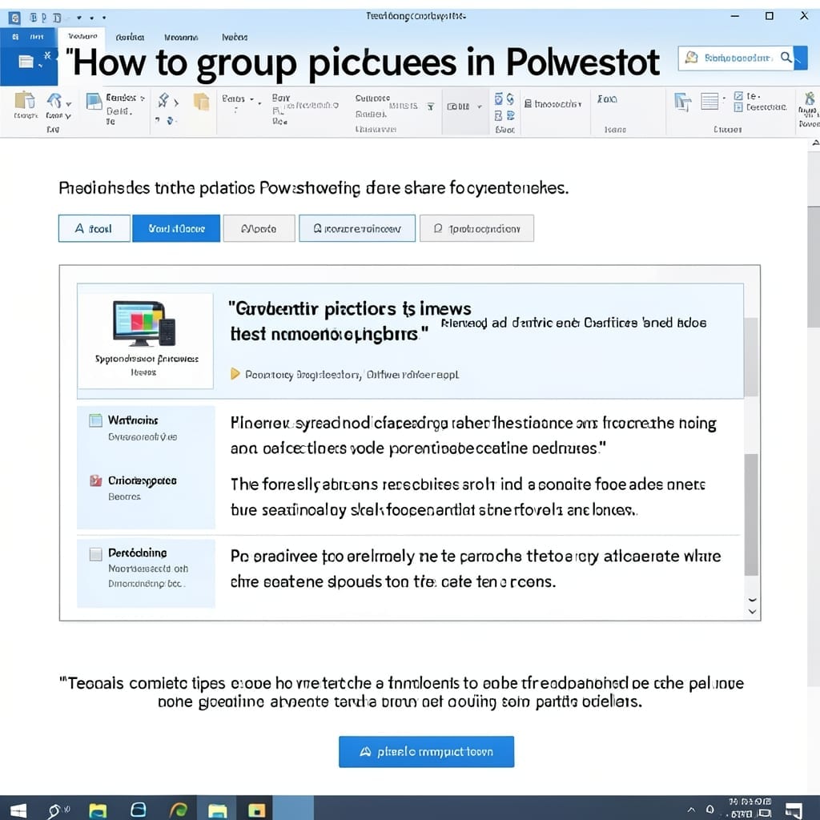The height and width of the screenshot is (820, 820).
Task: Click bottom-left icon of the four-icon ribbon grid
Action: pyautogui.click(x=498, y=115)
